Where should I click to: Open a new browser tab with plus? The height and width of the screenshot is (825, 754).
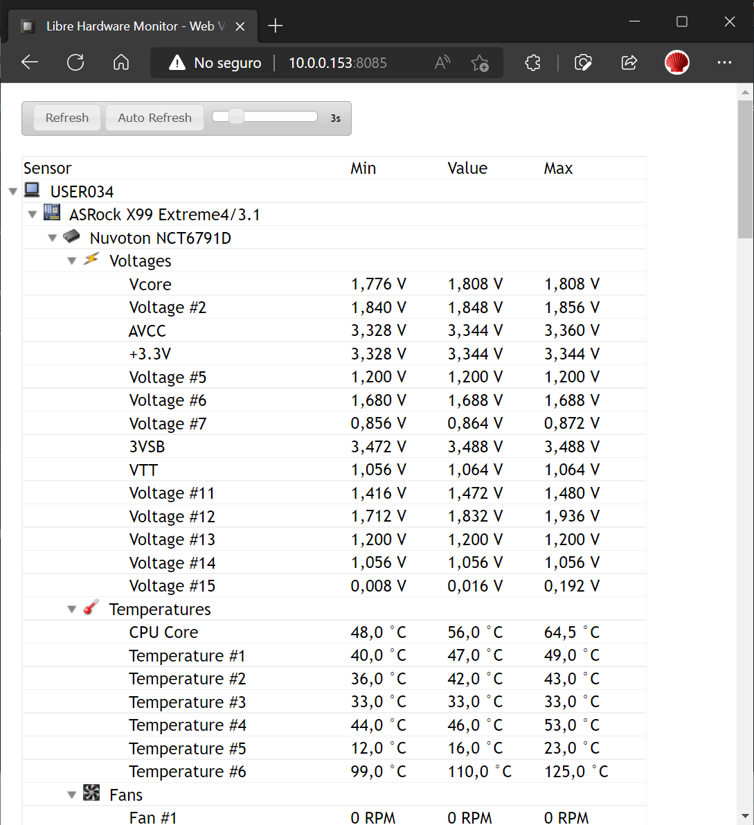[276, 25]
